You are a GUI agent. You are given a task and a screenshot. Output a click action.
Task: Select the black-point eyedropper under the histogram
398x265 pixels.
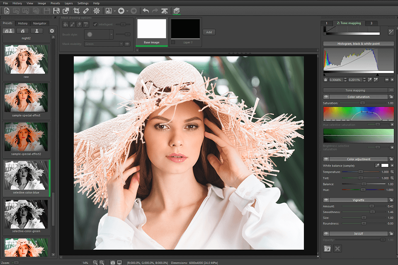370,79
